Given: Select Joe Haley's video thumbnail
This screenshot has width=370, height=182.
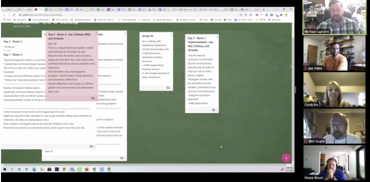Looking at the screenshot, I should 334,54.
